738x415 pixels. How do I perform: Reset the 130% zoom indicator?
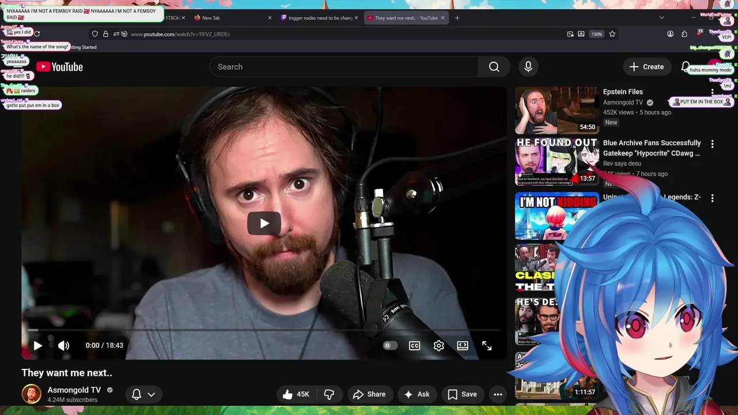(597, 34)
